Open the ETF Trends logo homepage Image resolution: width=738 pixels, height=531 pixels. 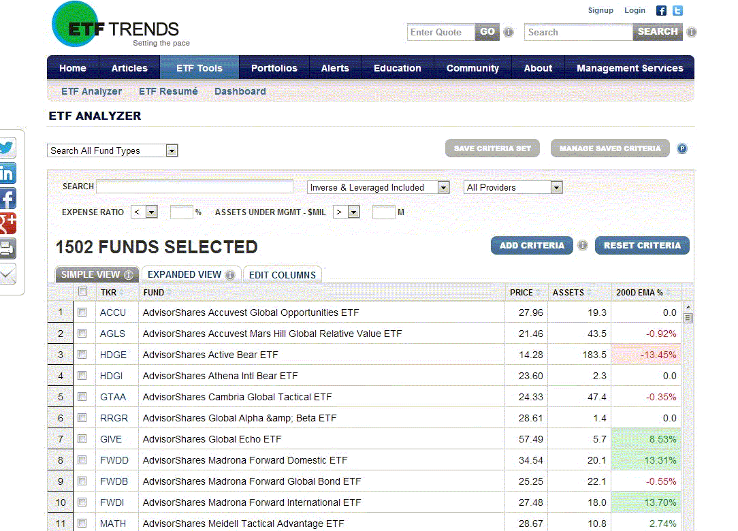(x=121, y=25)
